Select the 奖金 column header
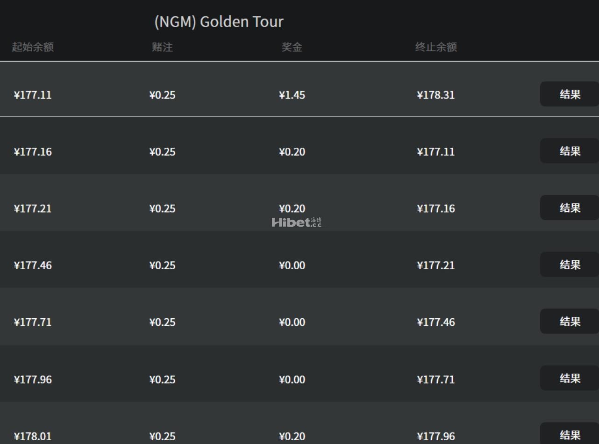 click(292, 47)
